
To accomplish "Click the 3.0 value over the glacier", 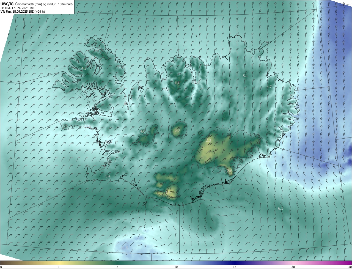I will point(177,130).
